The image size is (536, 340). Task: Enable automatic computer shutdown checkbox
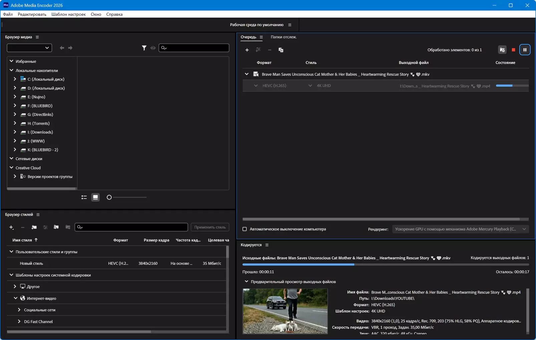[245, 229]
